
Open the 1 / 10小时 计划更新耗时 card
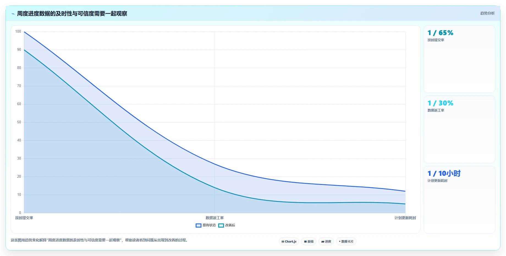point(459,200)
